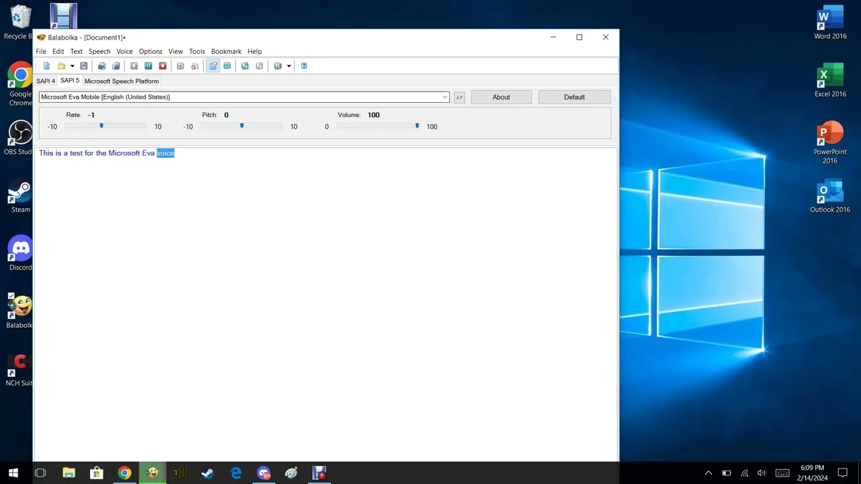This screenshot has height=484, width=861.
Task: Select the NCH Suite desktop shortcut
Action: click(x=19, y=370)
